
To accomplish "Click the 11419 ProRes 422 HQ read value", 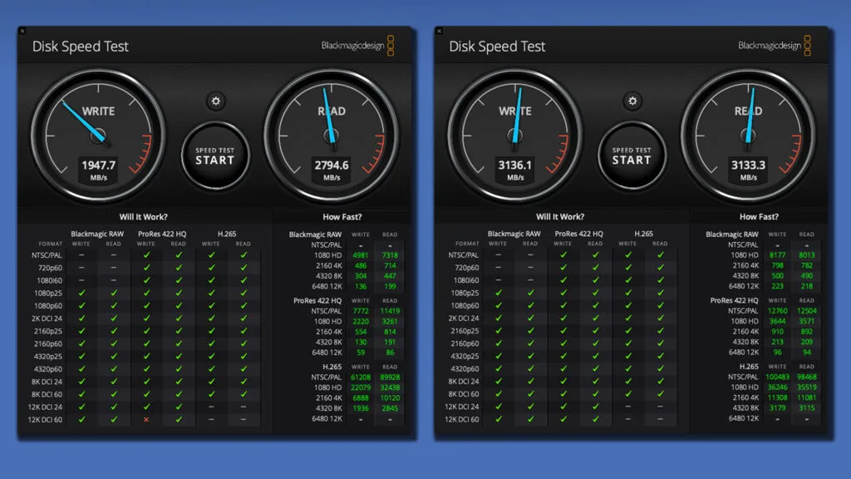I will (387, 310).
